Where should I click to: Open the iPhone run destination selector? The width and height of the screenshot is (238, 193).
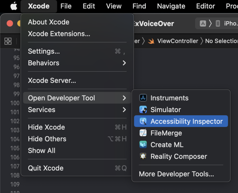[x=227, y=24]
